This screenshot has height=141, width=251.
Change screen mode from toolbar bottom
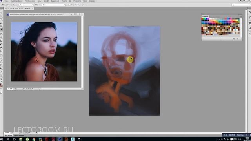(x=1, y=93)
